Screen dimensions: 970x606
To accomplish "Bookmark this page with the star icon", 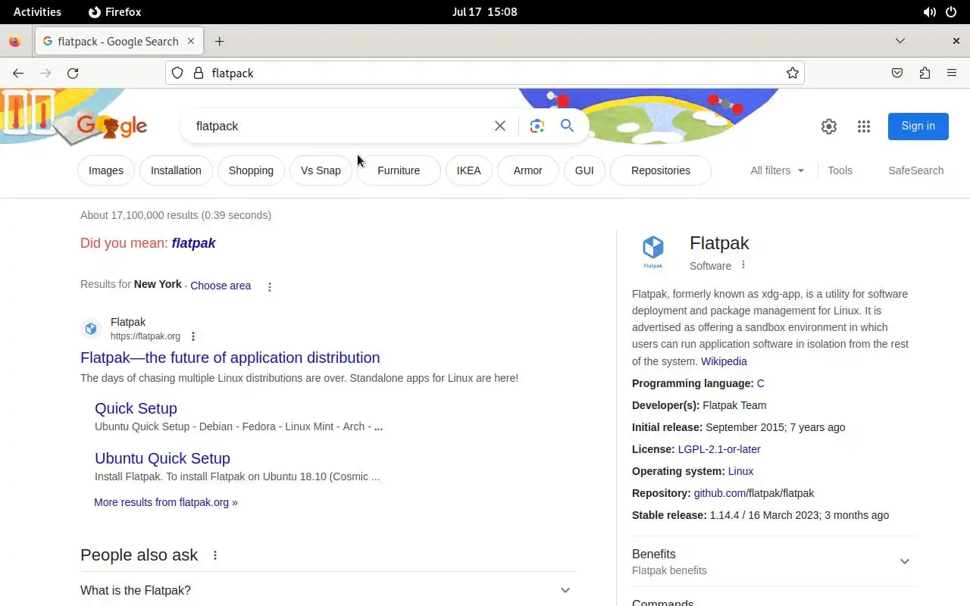I will click(793, 73).
